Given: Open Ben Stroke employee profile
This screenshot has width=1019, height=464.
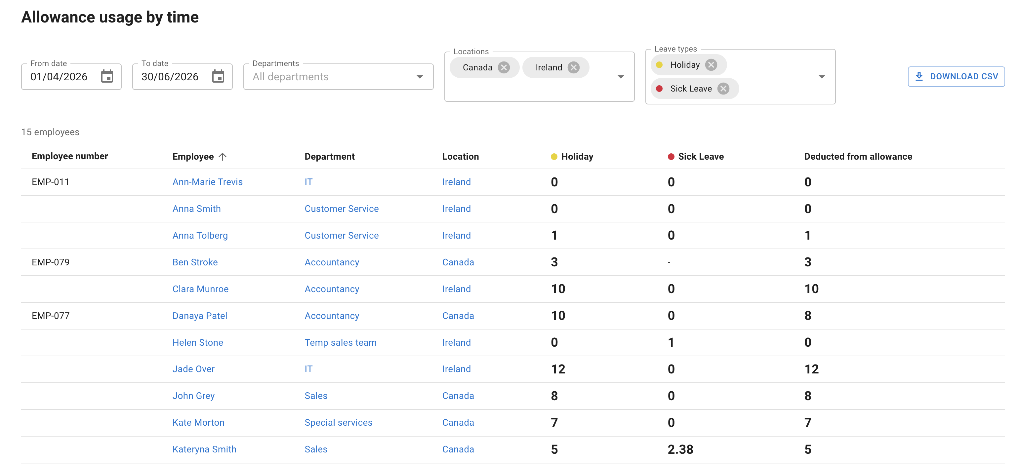Looking at the screenshot, I should pyautogui.click(x=195, y=262).
